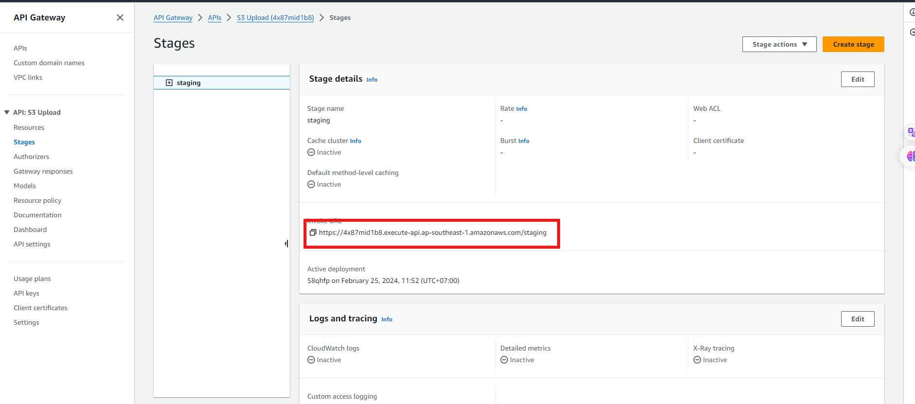
Task: Open Dashboard in sidebar
Action: (x=30, y=229)
